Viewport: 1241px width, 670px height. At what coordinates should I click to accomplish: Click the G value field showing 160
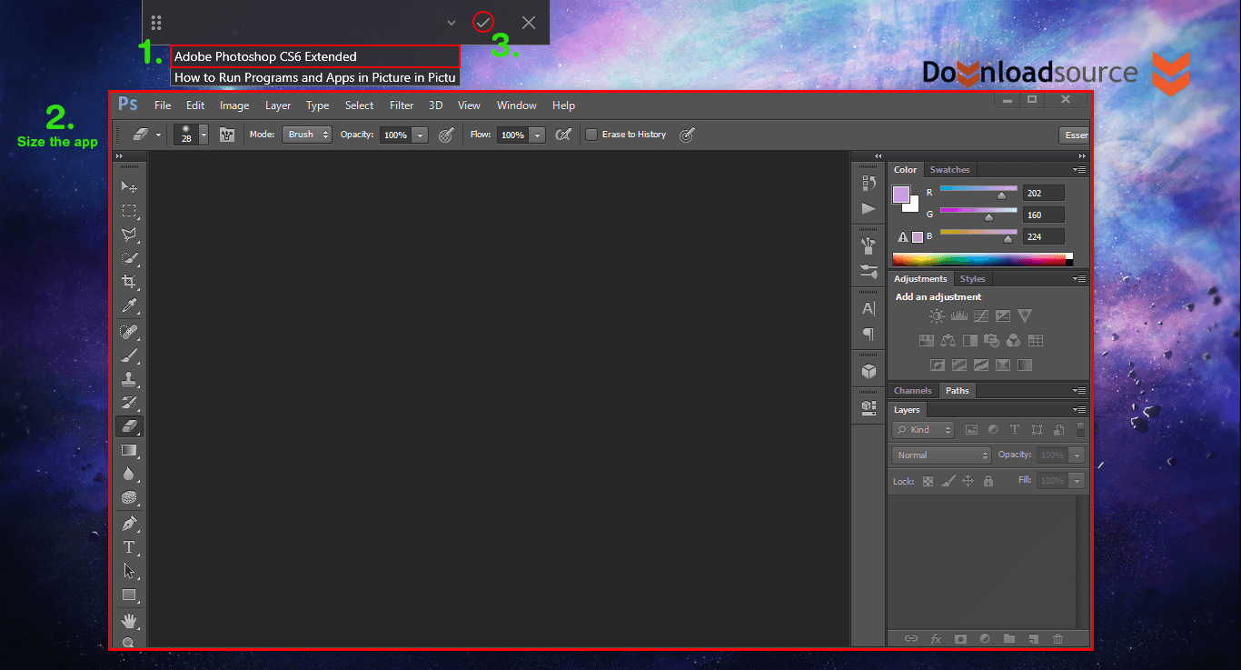1044,215
